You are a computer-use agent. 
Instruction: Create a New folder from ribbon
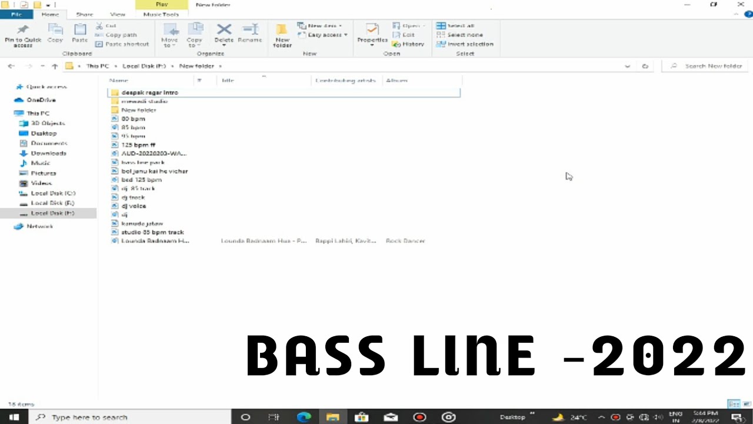tap(282, 35)
